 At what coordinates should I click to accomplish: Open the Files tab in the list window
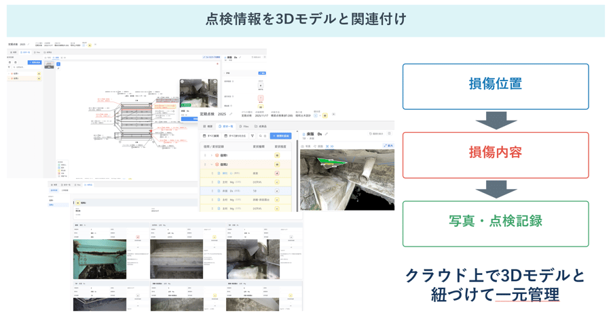(x=244, y=126)
